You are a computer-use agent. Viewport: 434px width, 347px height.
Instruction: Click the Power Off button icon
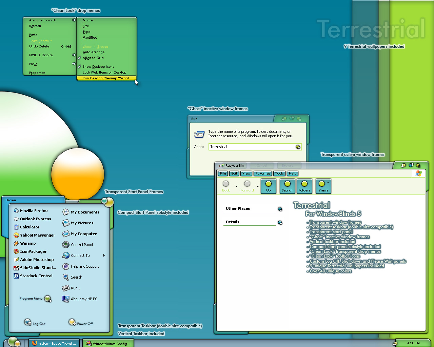pyautogui.click(x=72, y=322)
